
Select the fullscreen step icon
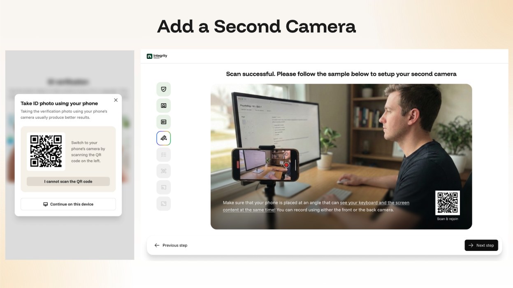click(x=163, y=204)
